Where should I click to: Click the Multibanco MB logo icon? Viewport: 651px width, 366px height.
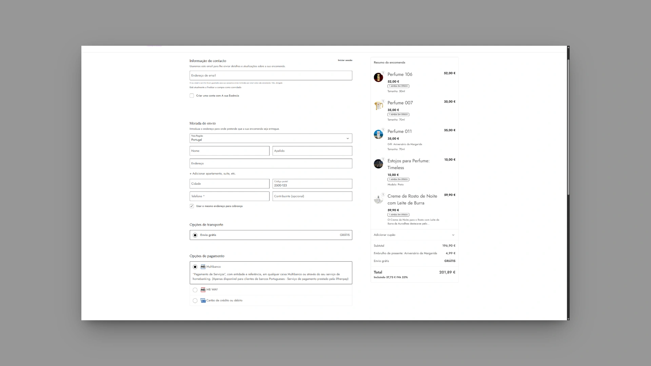click(203, 267)
